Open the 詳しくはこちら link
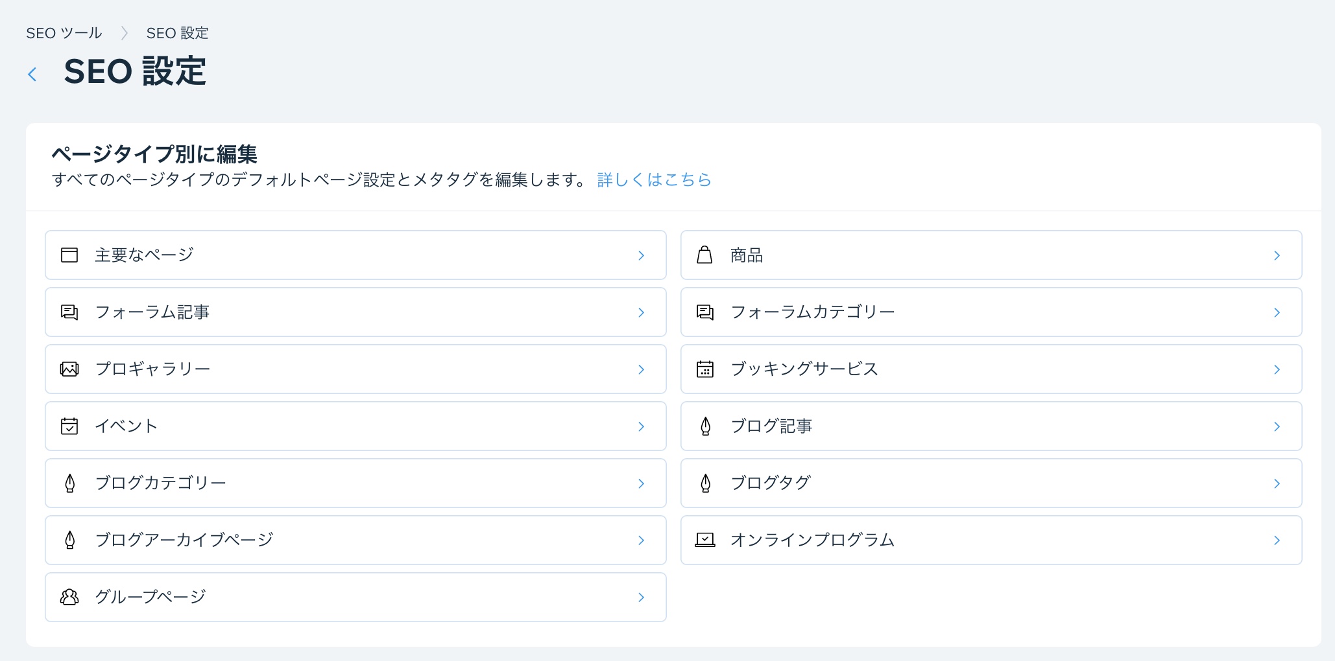Viewport: 1335px width, 661px height. pos(654,180)
